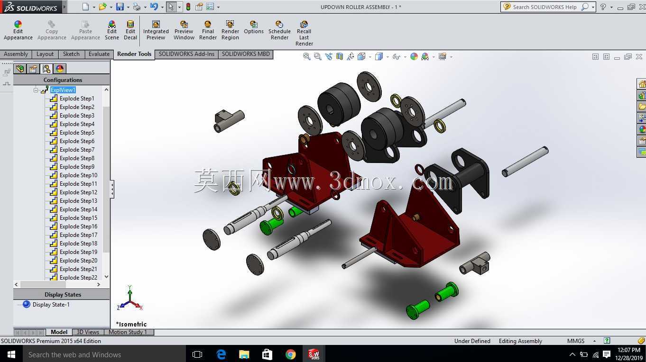
Task: Expand the Hide/Show Items dropdown arrow
Action: [405, 57]
